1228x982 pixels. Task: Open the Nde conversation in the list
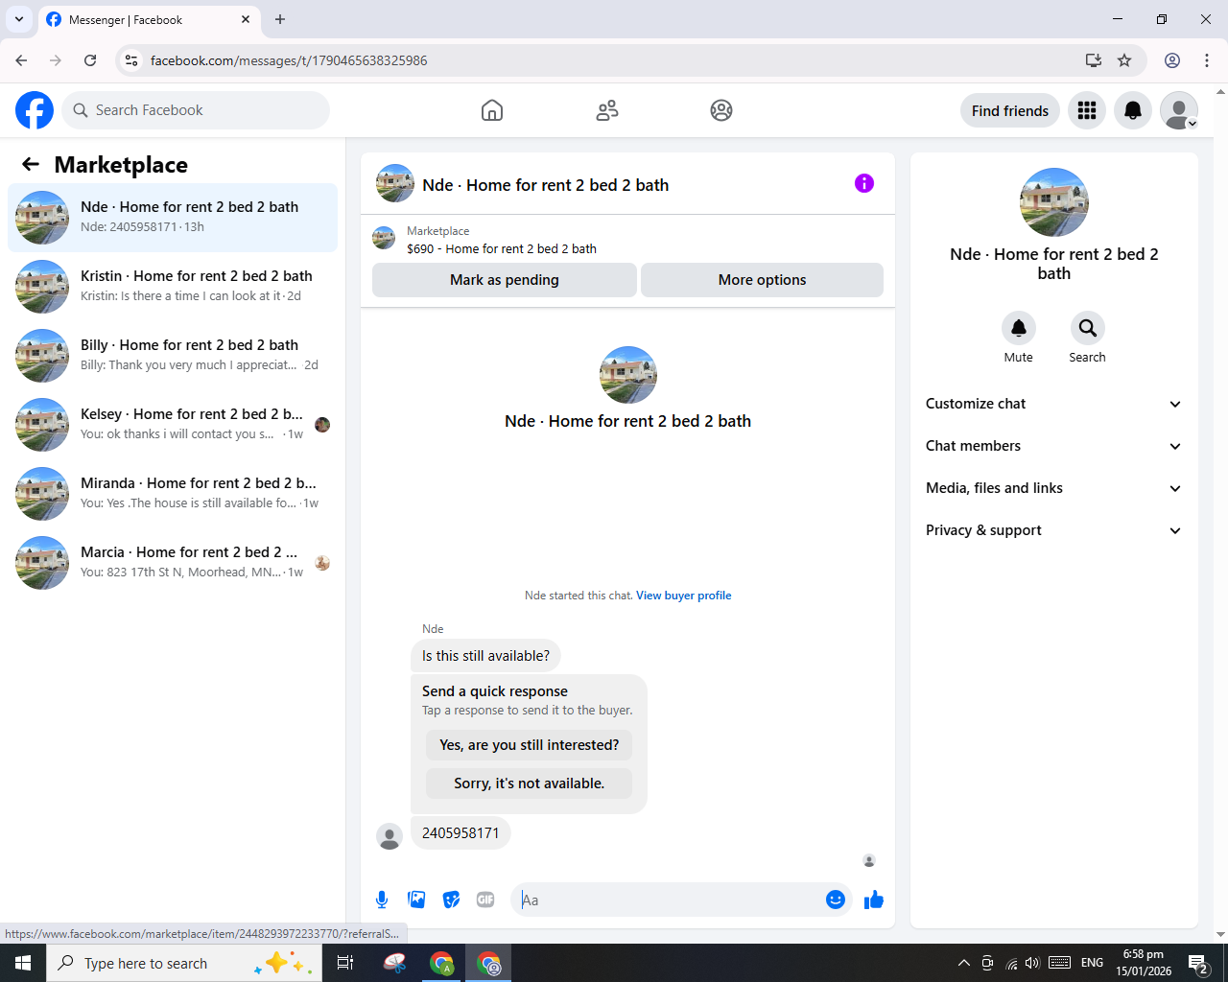click(x=173, y=218)
